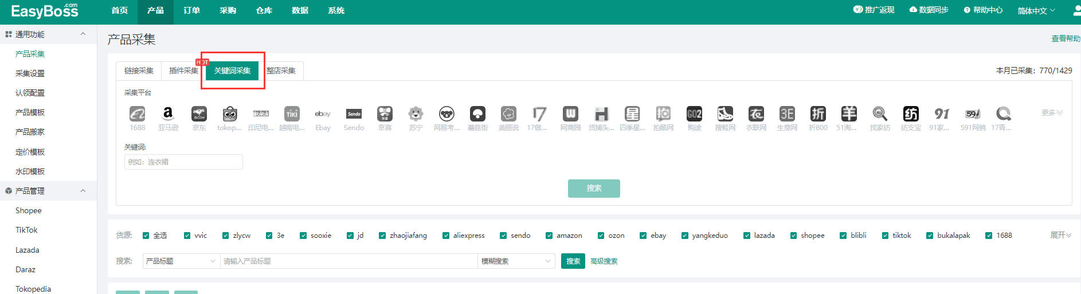1081x294 pixels.
Task: Open the 订单 top menu
Action: (x=191, y=11)
